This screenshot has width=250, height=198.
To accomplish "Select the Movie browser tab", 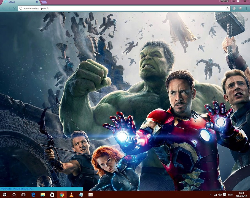I will click(21, 2).
